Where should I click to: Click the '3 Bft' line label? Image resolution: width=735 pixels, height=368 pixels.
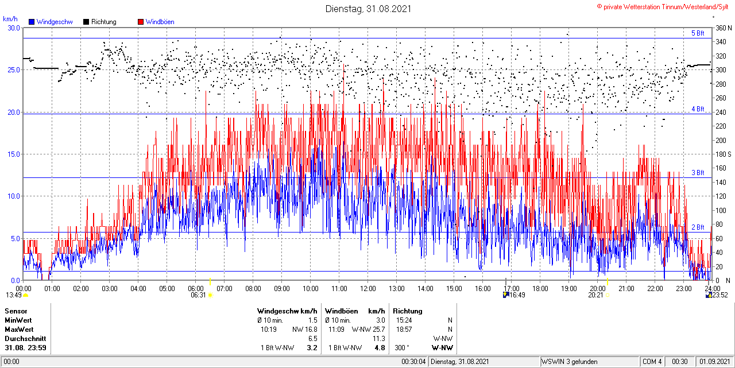tap(698, 172)
